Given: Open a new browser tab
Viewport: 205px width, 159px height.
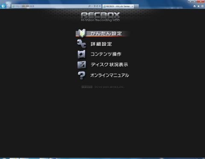Looking at the screenshot, I should 136,6.
